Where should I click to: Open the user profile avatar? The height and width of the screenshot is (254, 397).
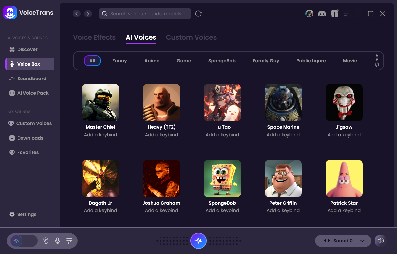[309, 14]
